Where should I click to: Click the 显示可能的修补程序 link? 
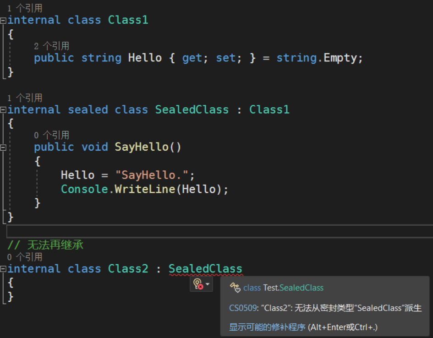(267, 327)
